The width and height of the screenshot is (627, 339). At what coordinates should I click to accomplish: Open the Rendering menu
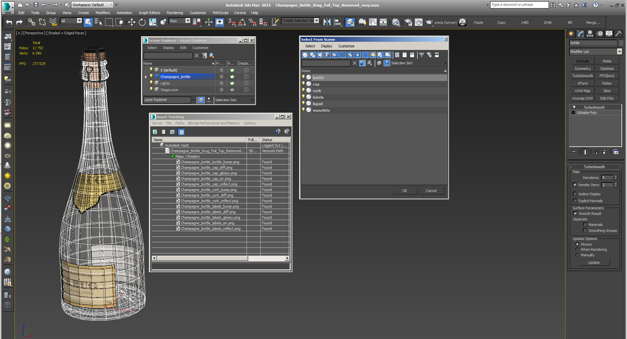(175, 13)
